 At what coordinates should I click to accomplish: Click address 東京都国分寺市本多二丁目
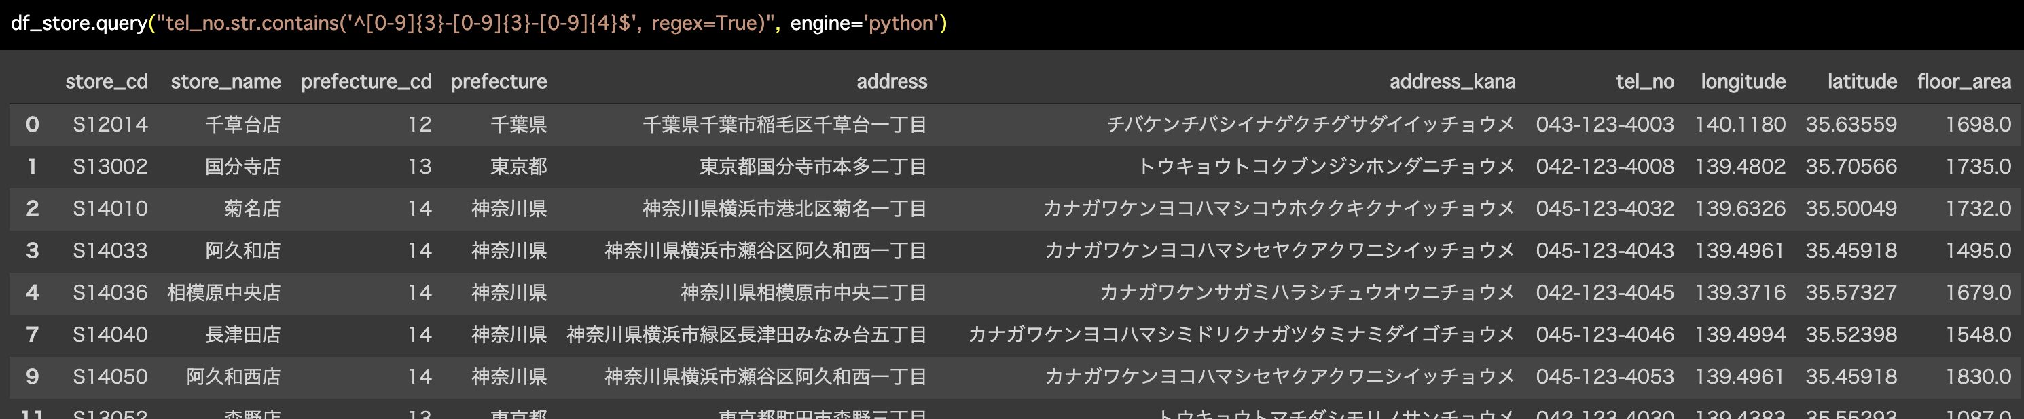(813, 166)
